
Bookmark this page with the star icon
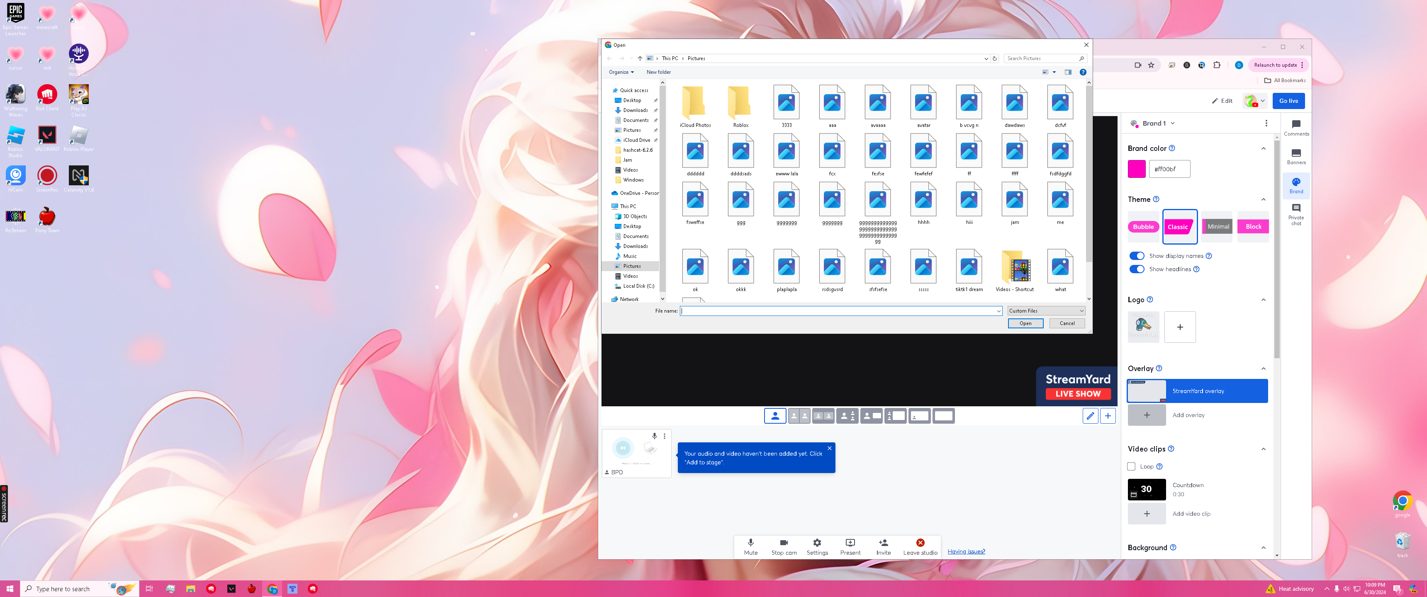1151,66
